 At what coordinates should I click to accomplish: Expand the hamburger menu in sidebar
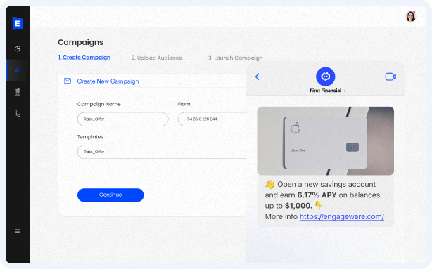[x=18, y=231]
